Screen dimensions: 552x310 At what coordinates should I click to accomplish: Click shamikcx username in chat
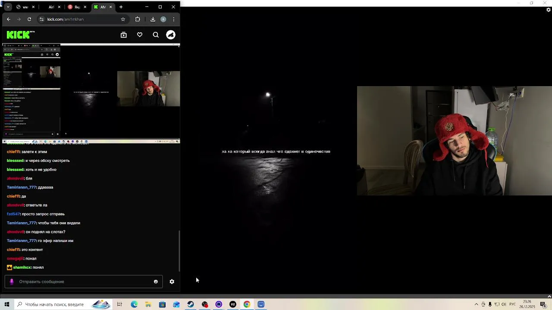22,267
